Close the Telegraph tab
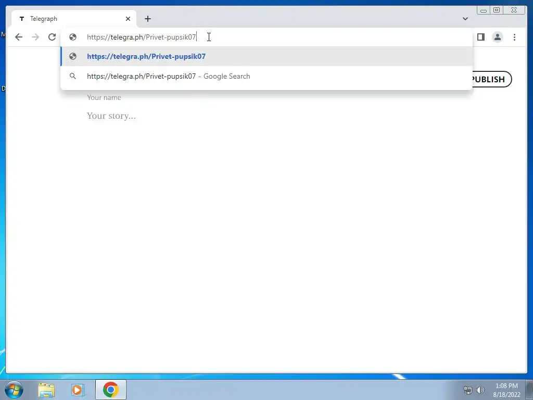This screenshot has width=533, height=400. point(128,19)
